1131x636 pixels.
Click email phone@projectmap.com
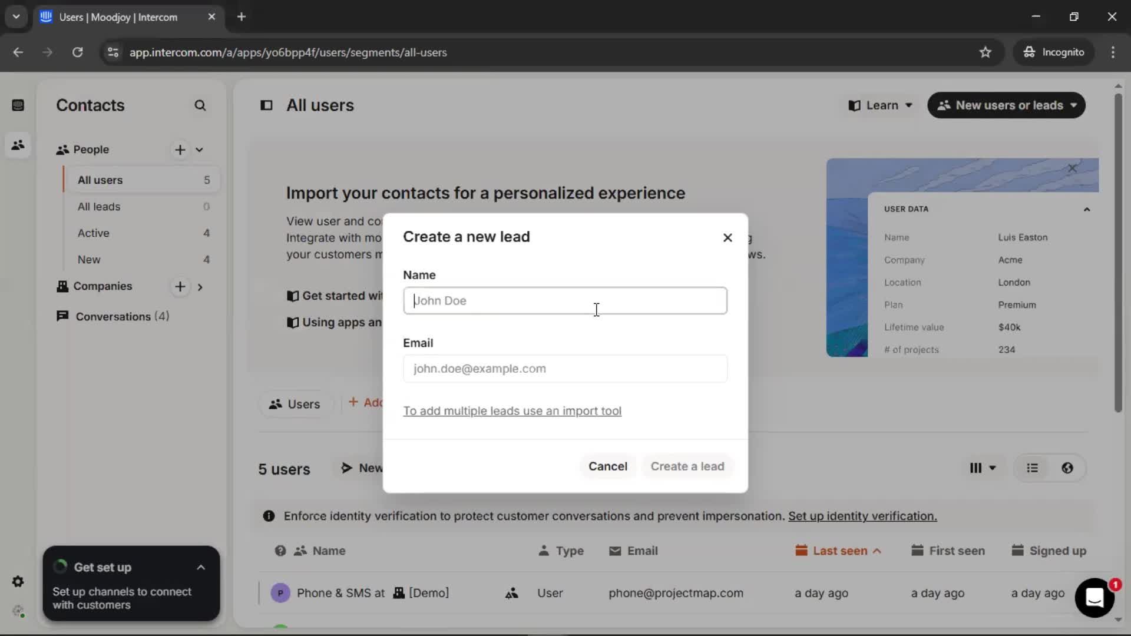(676, 594)
